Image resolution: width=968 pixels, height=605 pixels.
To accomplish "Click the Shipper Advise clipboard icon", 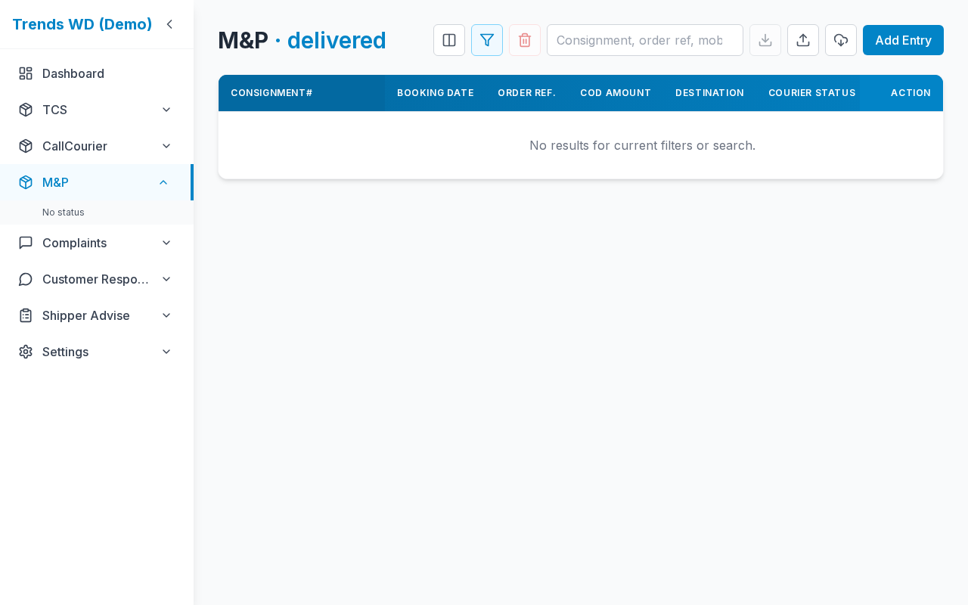I will point(26,315).
